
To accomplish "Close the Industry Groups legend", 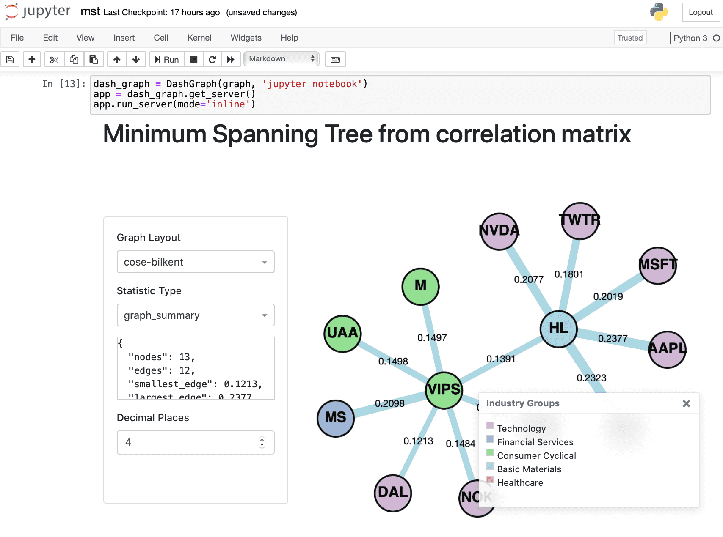I will tap(686, 404).
